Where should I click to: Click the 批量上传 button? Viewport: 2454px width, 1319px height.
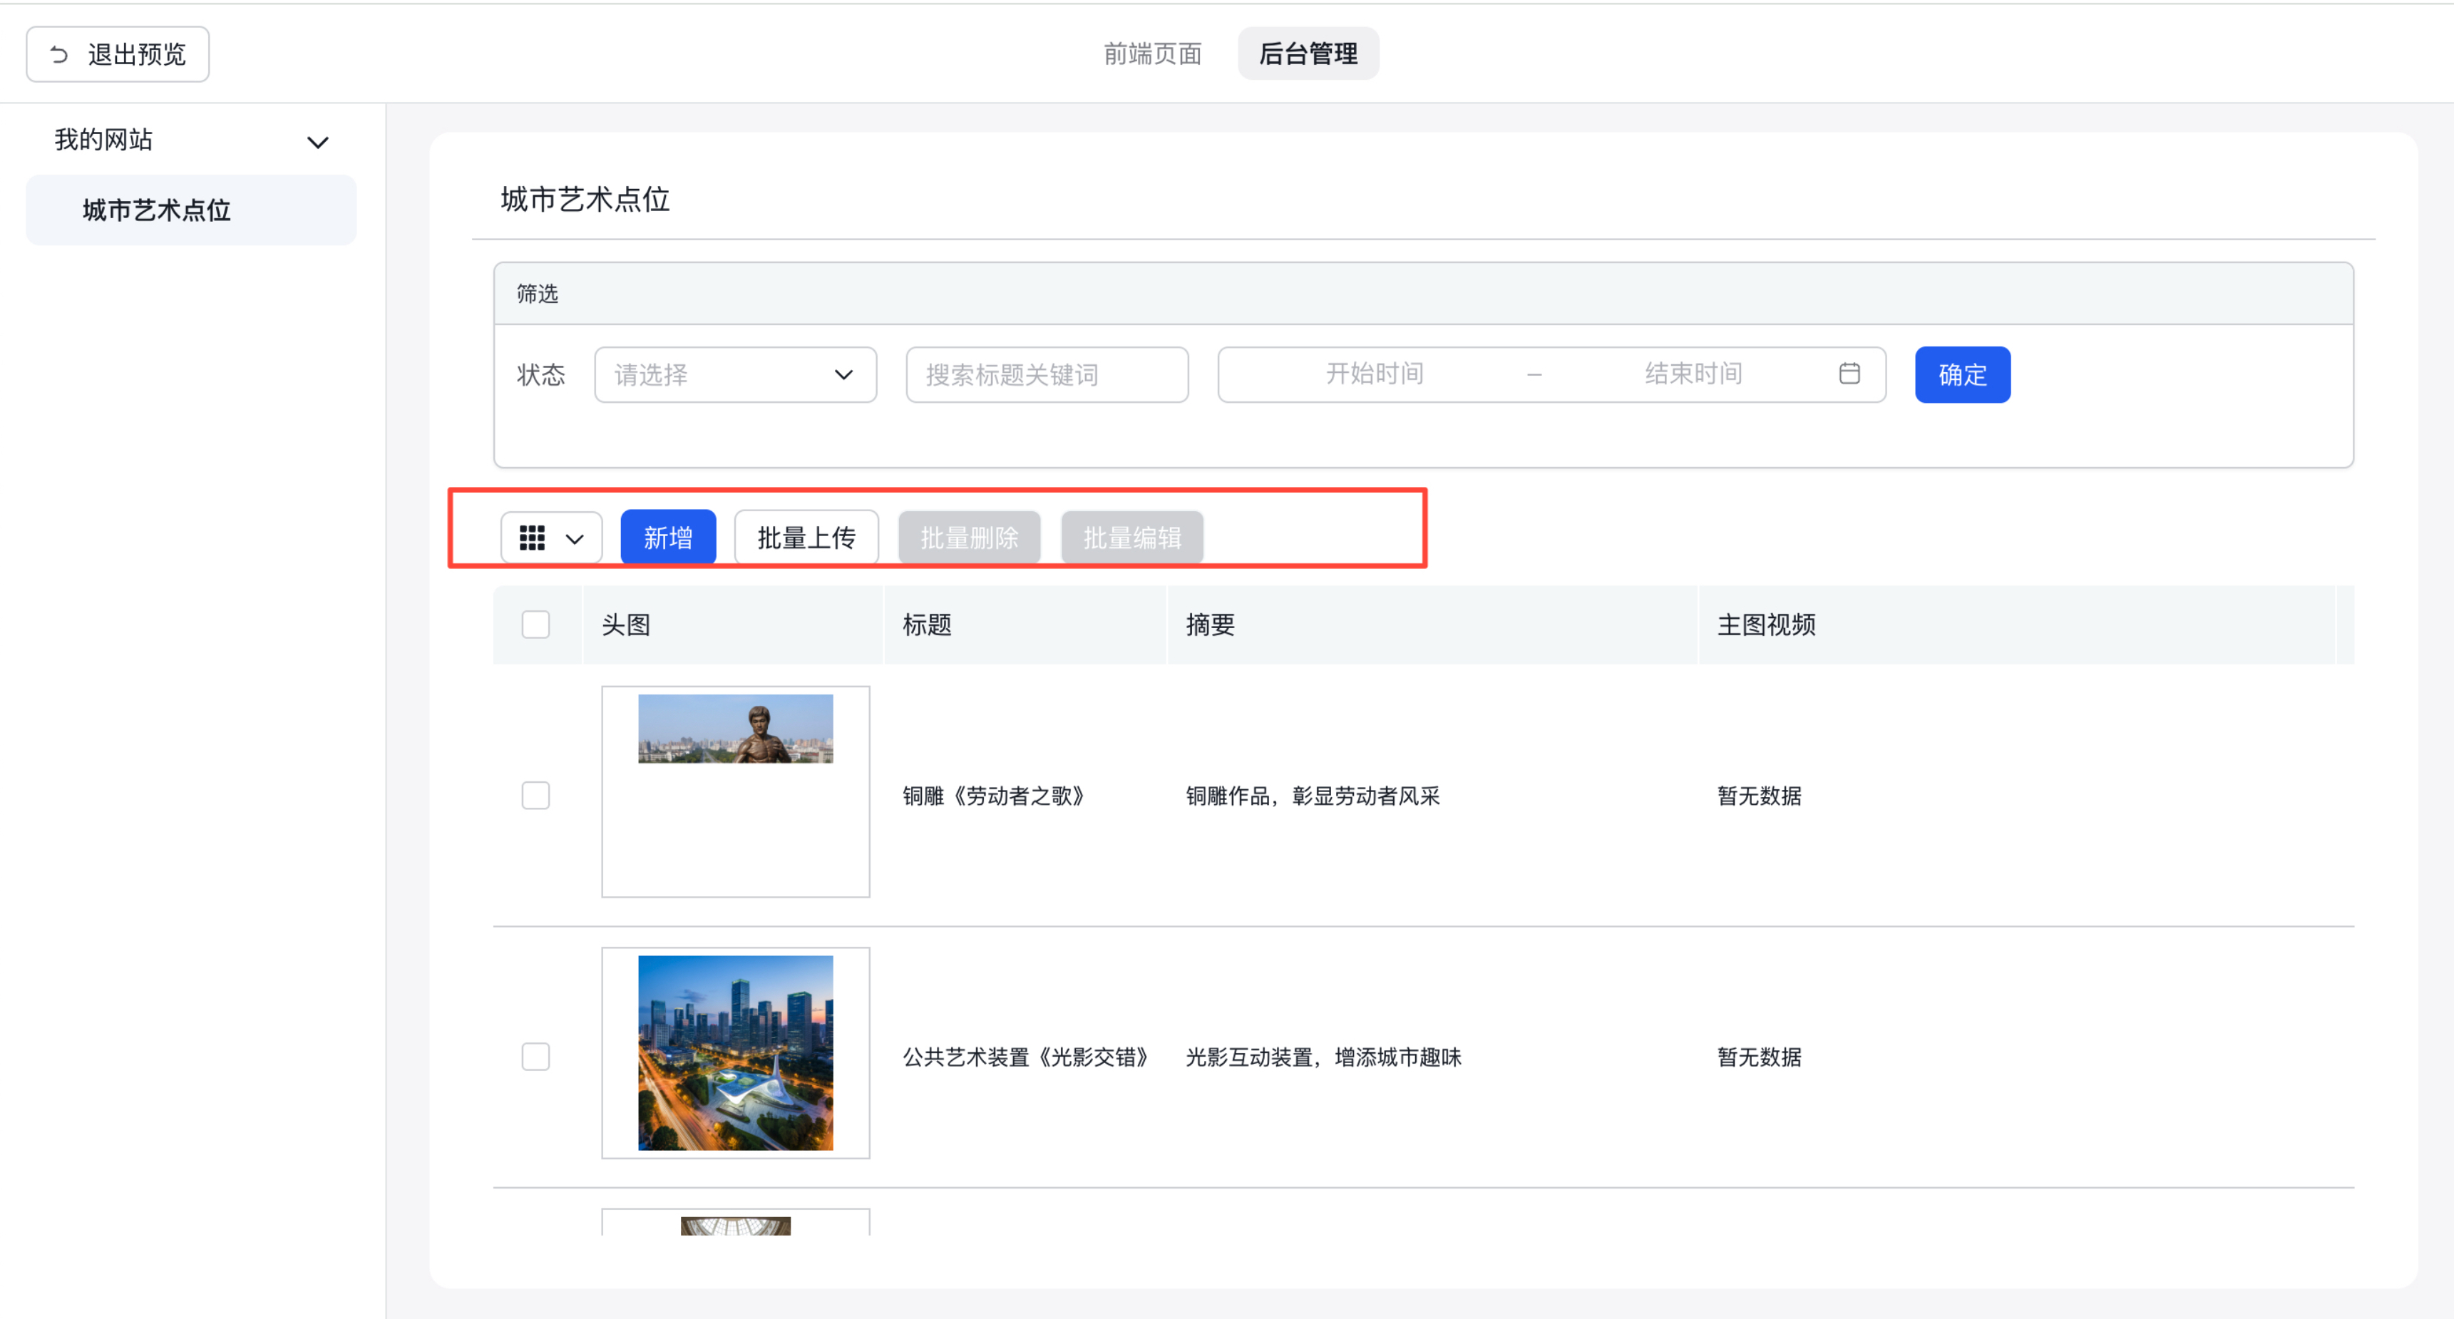point(806,538)
